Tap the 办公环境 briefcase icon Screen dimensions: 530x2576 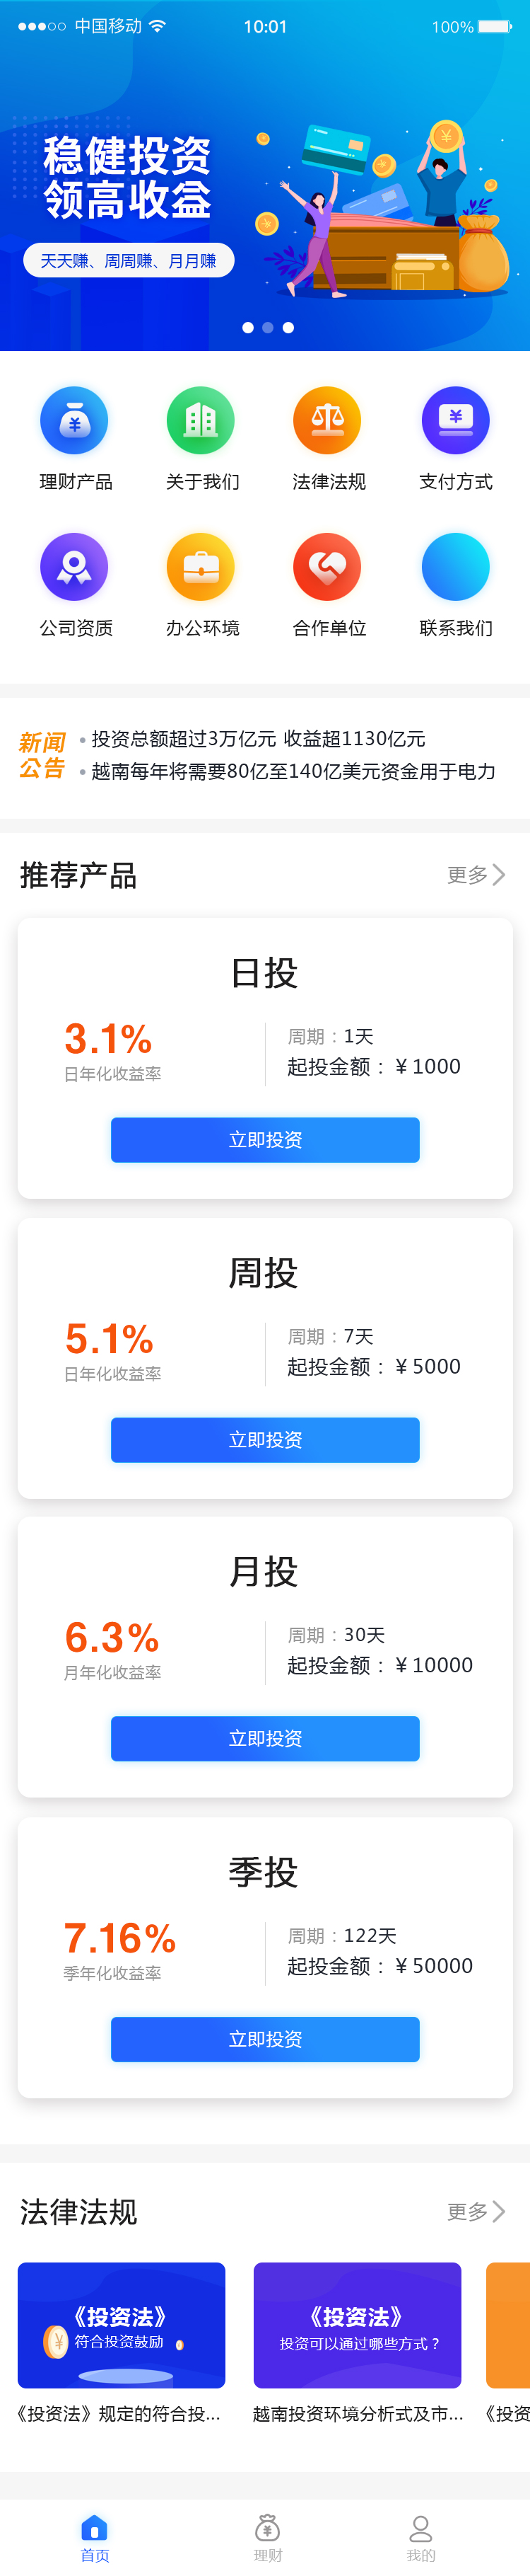(x=201, y=567)
